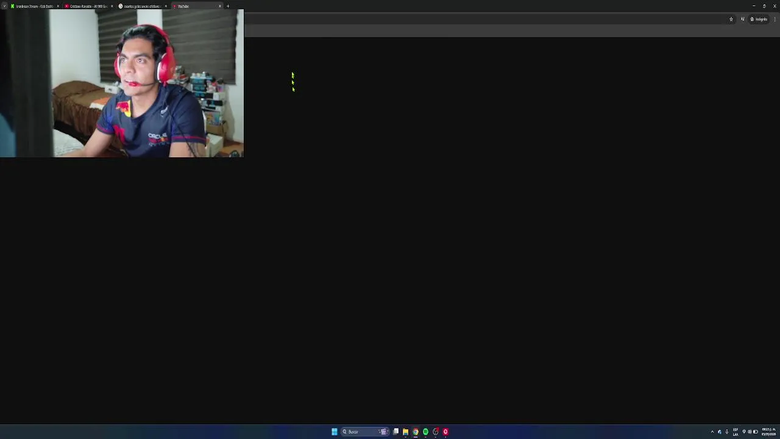Show hidden system tray icons
The height and width of the screenshot is (439, 780).
point(712,432)
